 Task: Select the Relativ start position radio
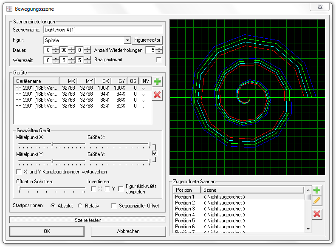click(80, 206)
